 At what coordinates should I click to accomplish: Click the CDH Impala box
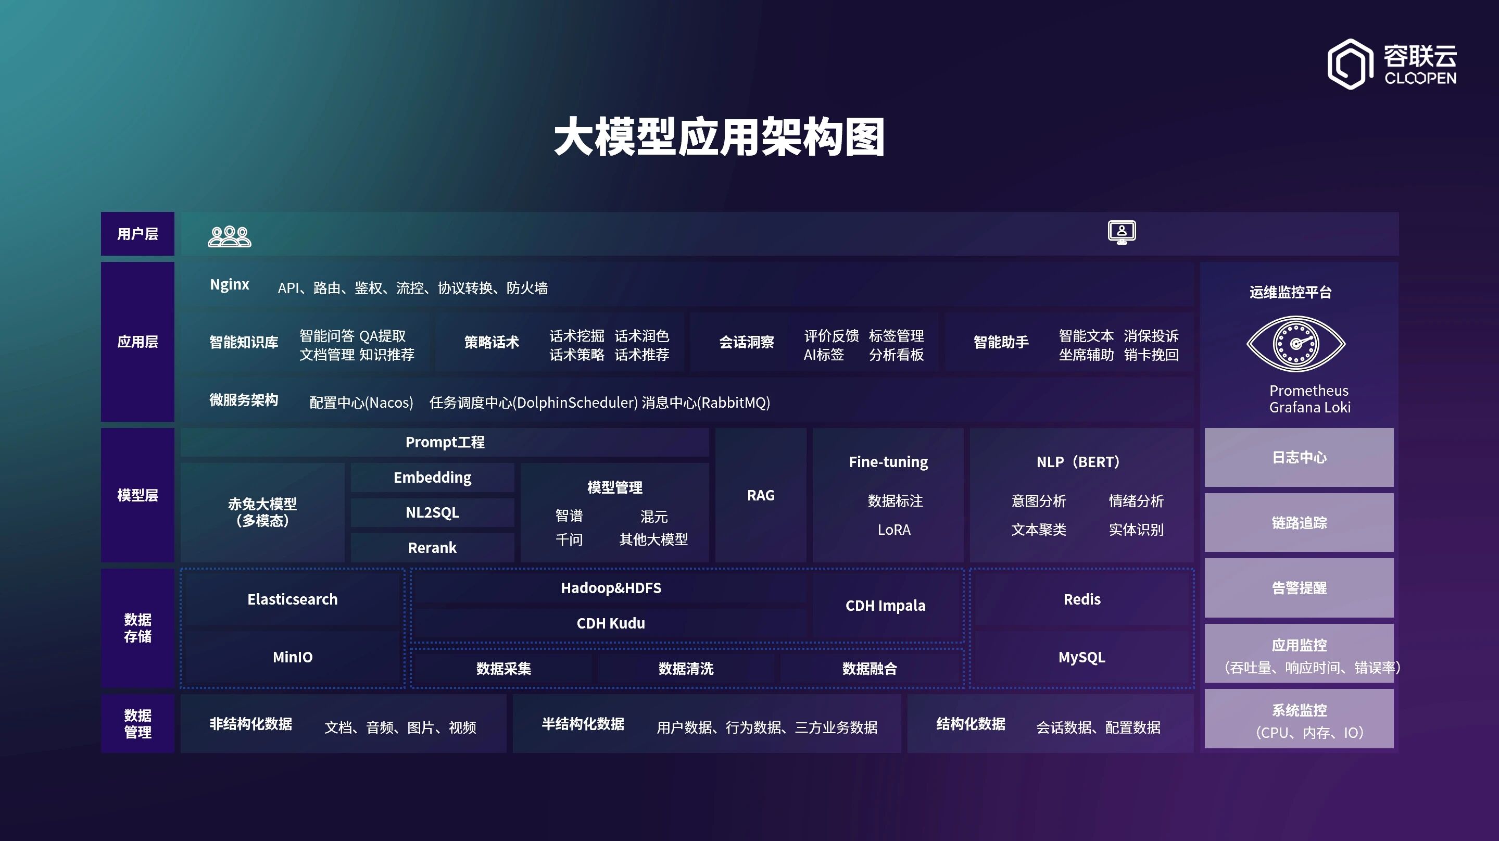885,606
